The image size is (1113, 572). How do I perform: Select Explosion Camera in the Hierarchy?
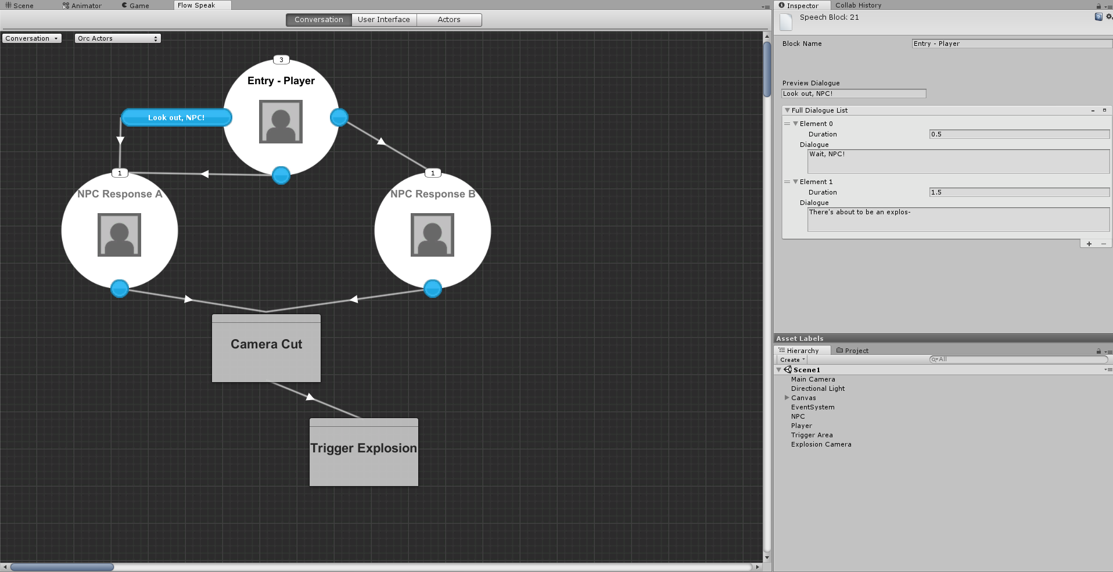821,444
